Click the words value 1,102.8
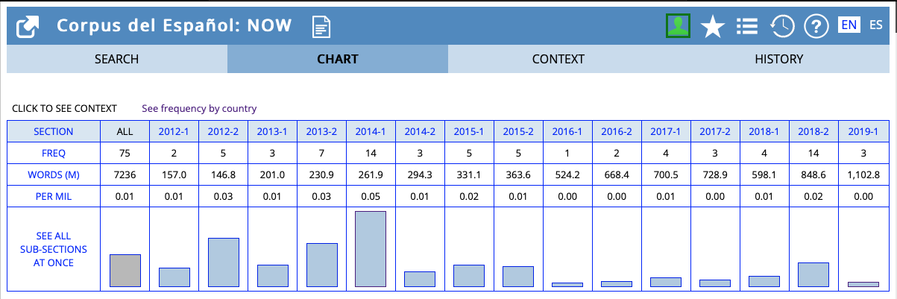Screen dimensions: 897x299 point(863,174)
